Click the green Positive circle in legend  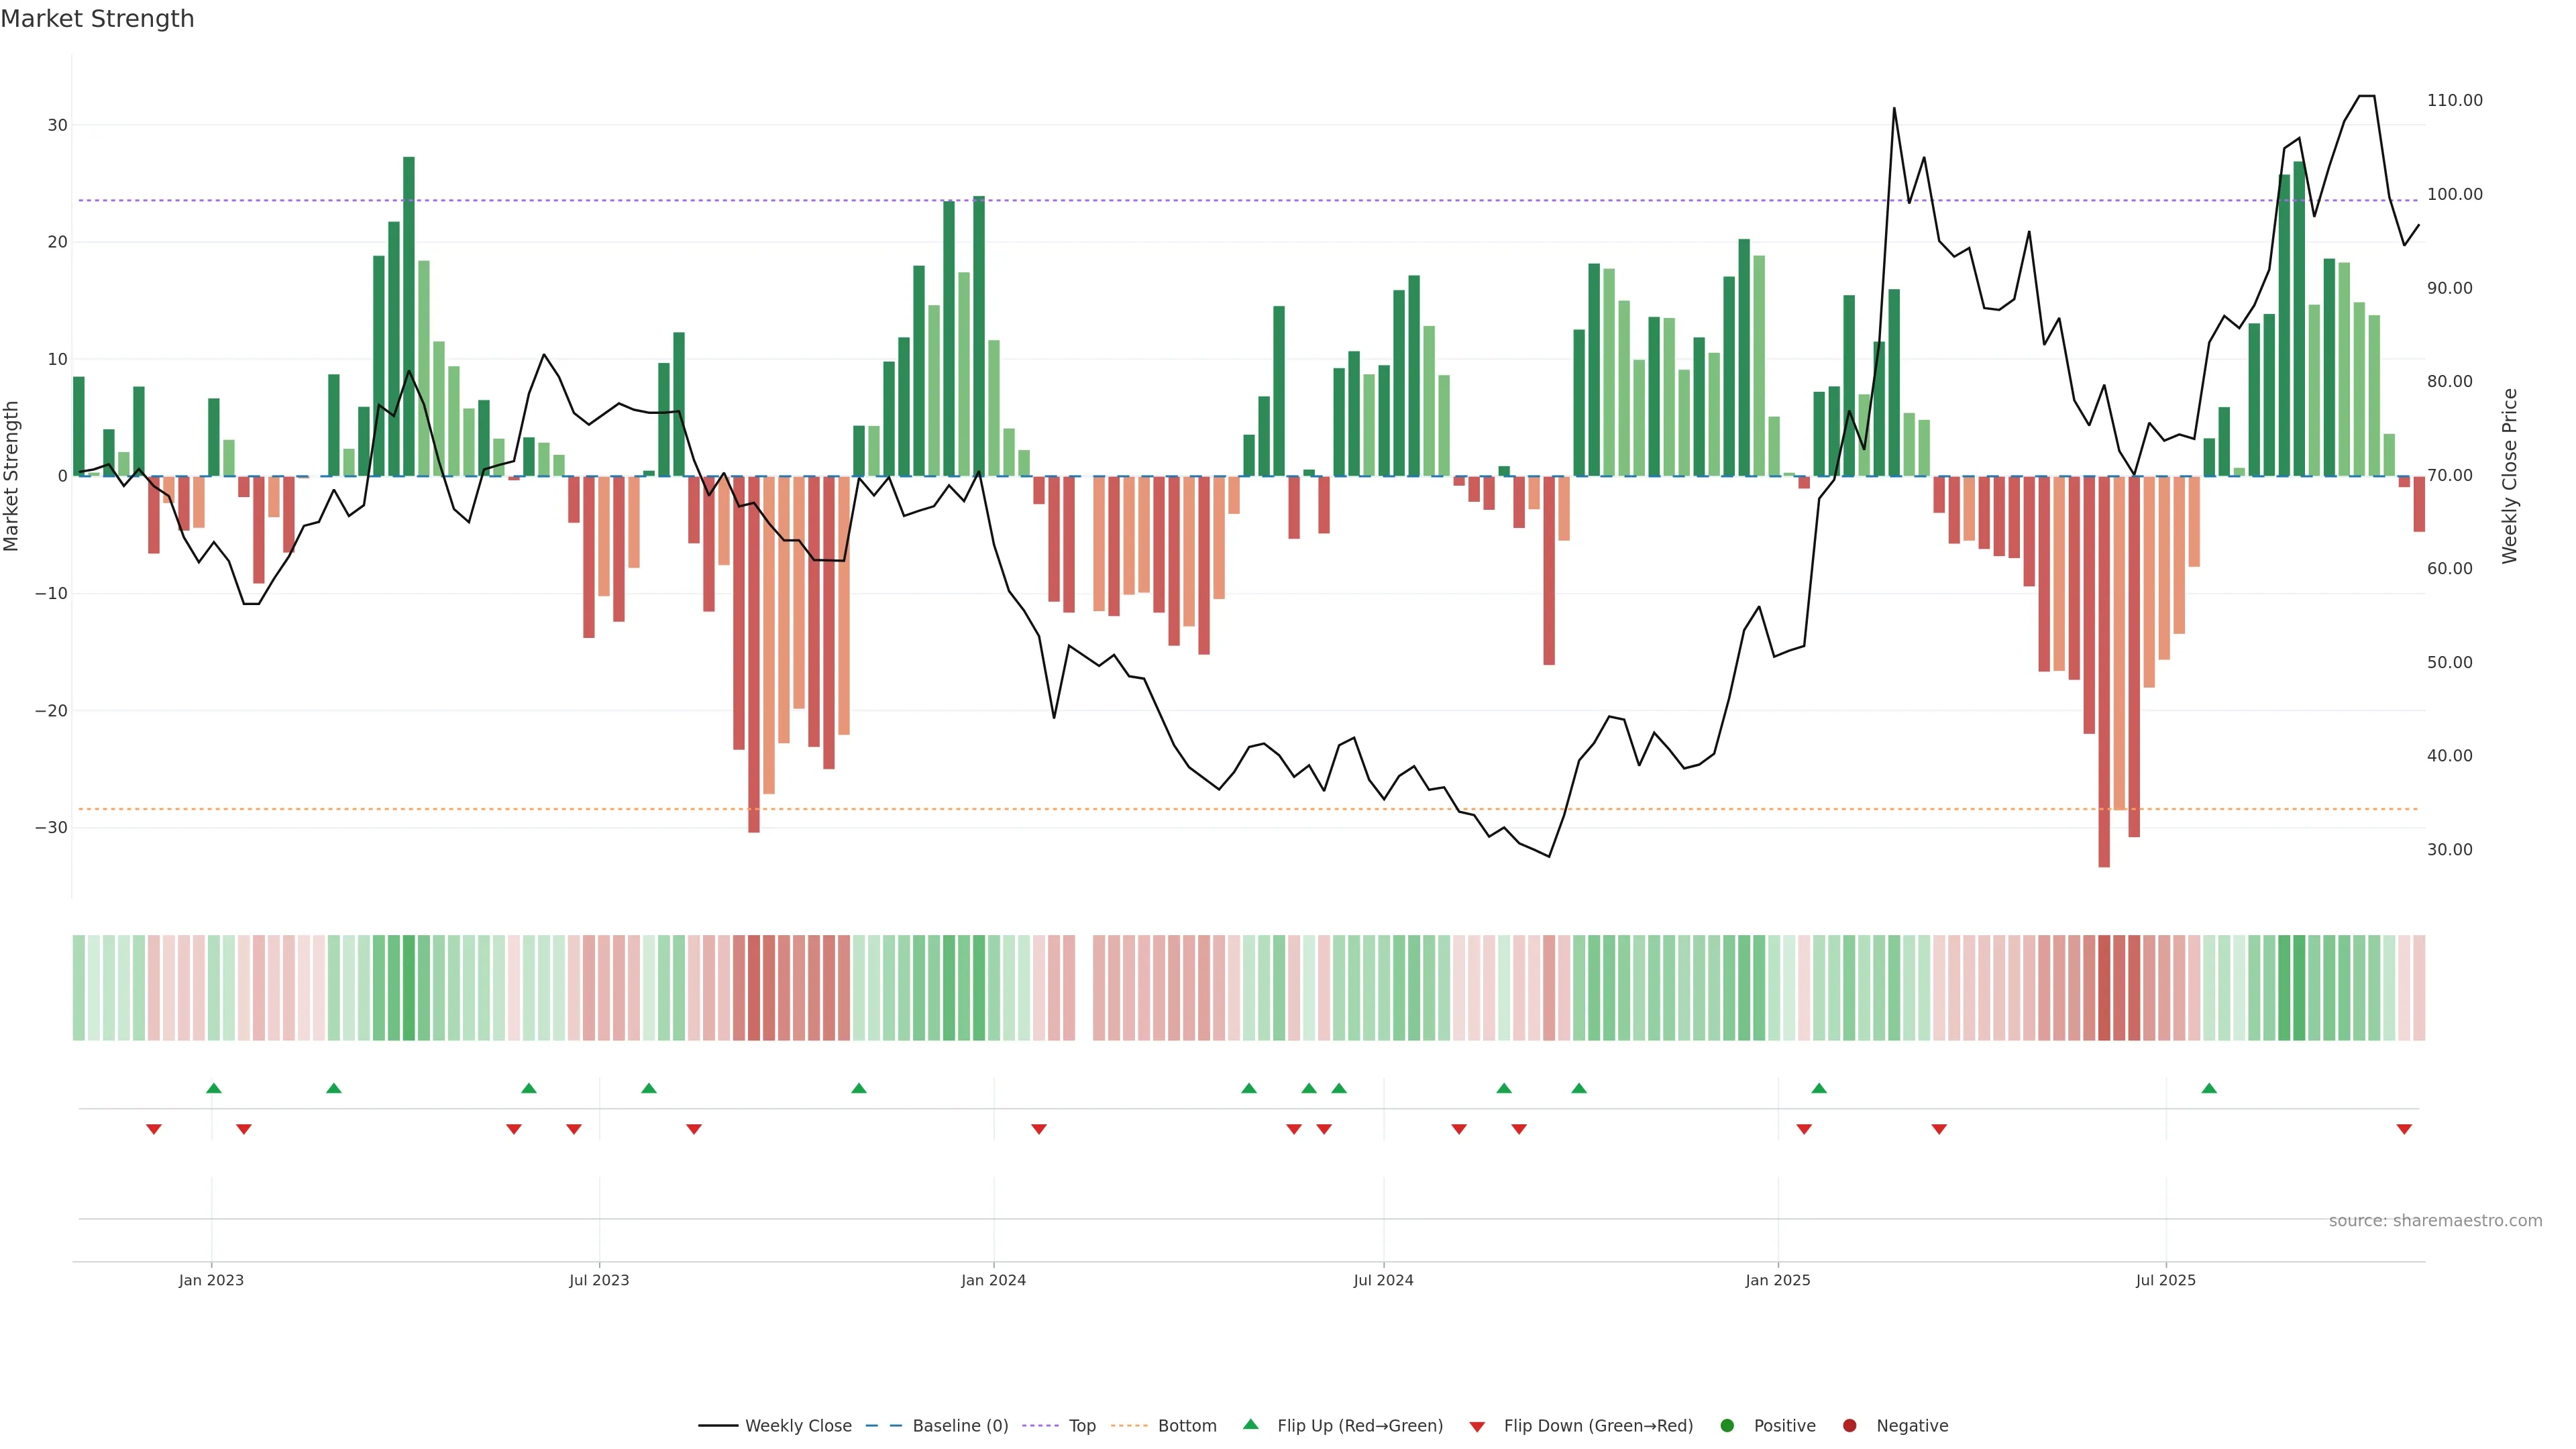click(x=1726, y=1425)
